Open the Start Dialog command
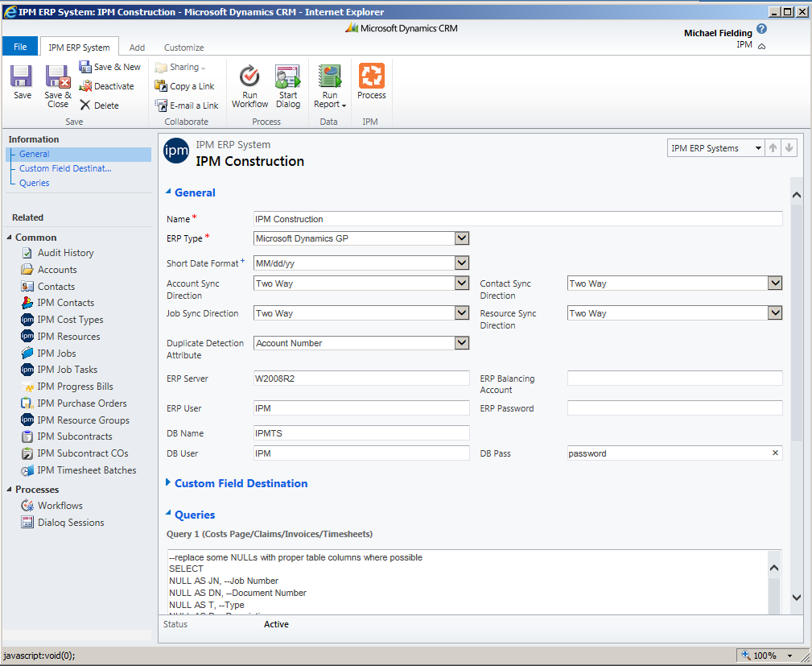This screenshot has height=666, width=812. click(x=288, y=86)
